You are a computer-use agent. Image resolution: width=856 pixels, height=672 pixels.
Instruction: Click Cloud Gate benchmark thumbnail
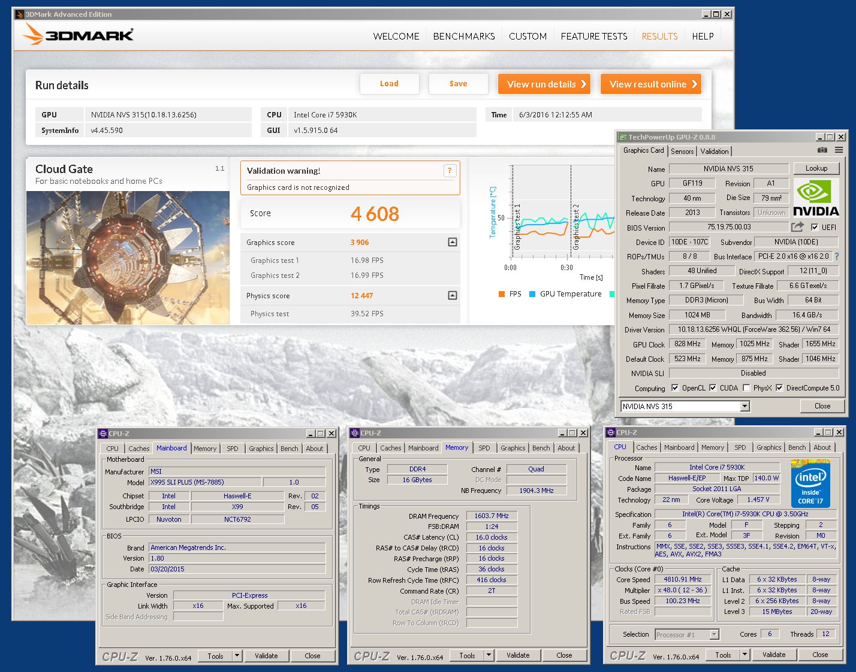128,258
